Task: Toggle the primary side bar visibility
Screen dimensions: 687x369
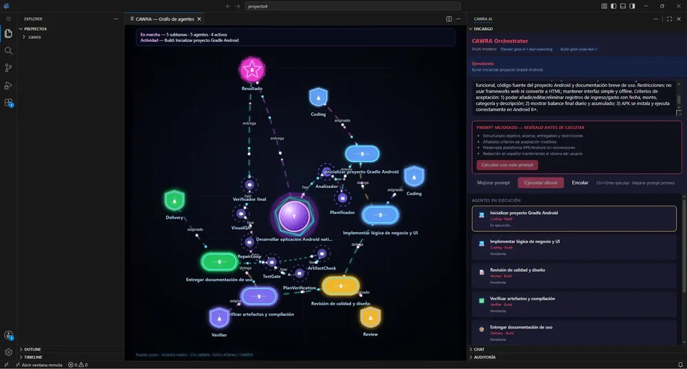Action: pos(613,6)
